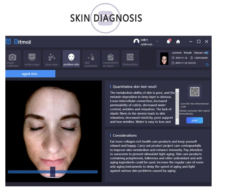The image size is (225, 195).
Task: Maximize the Bitmoji window
Action: (x=199, y=41)
